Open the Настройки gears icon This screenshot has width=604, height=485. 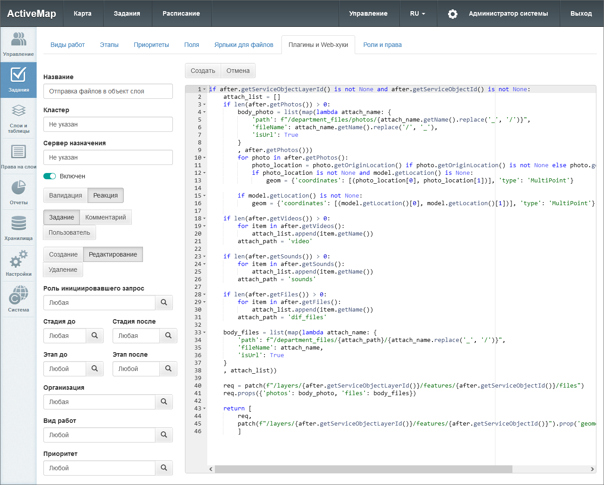pyautogui.click(x=18, y=264)
